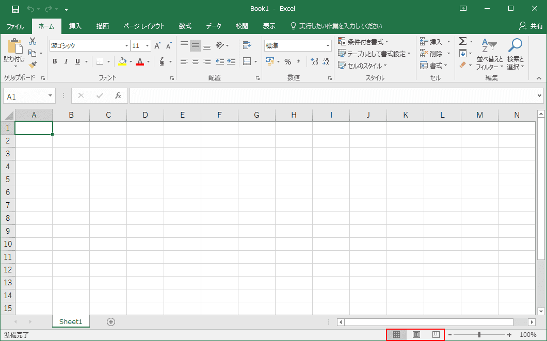The height and width of the screenshot is (341, 547).
Task: Expand the Name Box dropdown arrow
Action: pyautogui.click(x=50, y=95)
